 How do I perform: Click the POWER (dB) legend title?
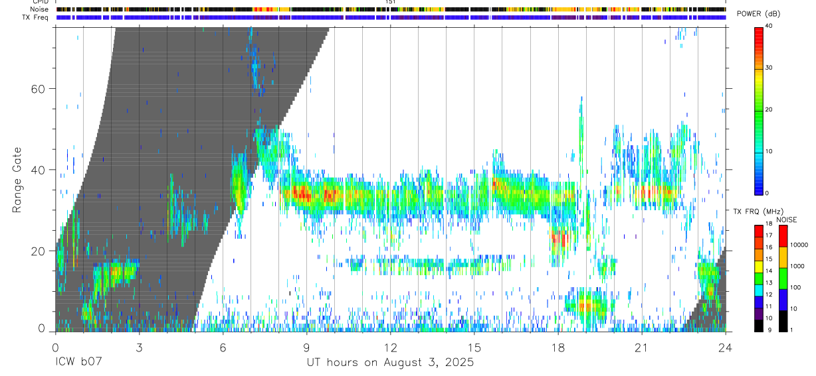(758, 15)
